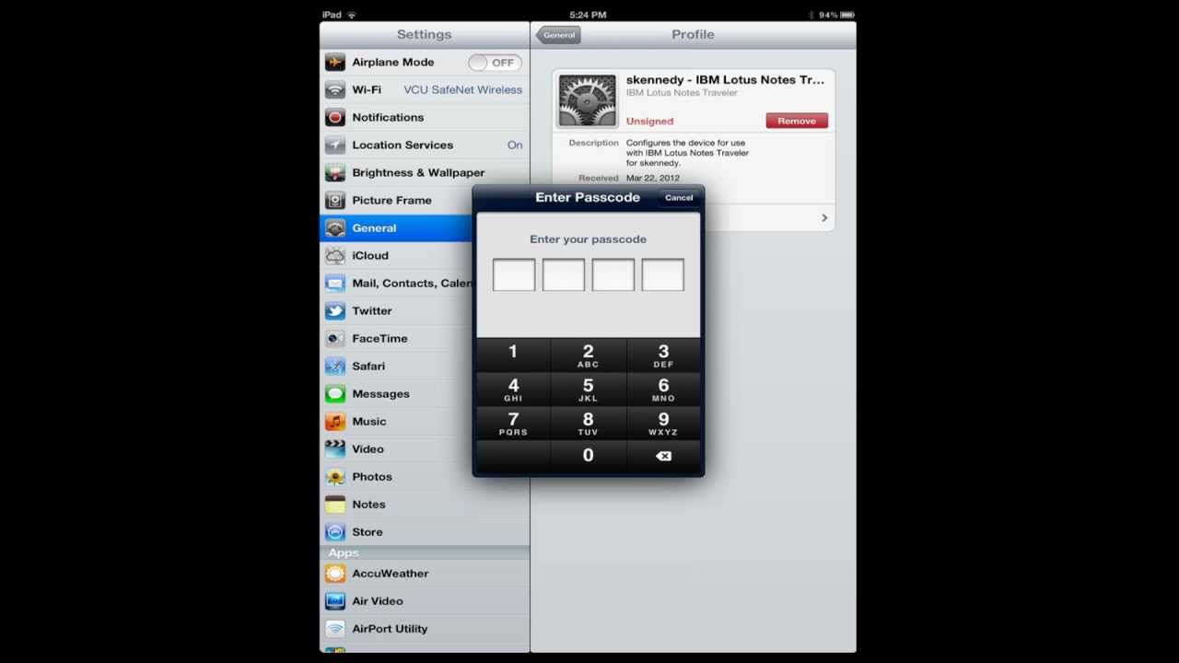
Task: Tap keypad digit 5 JKL
Action: tap(589, 390)
